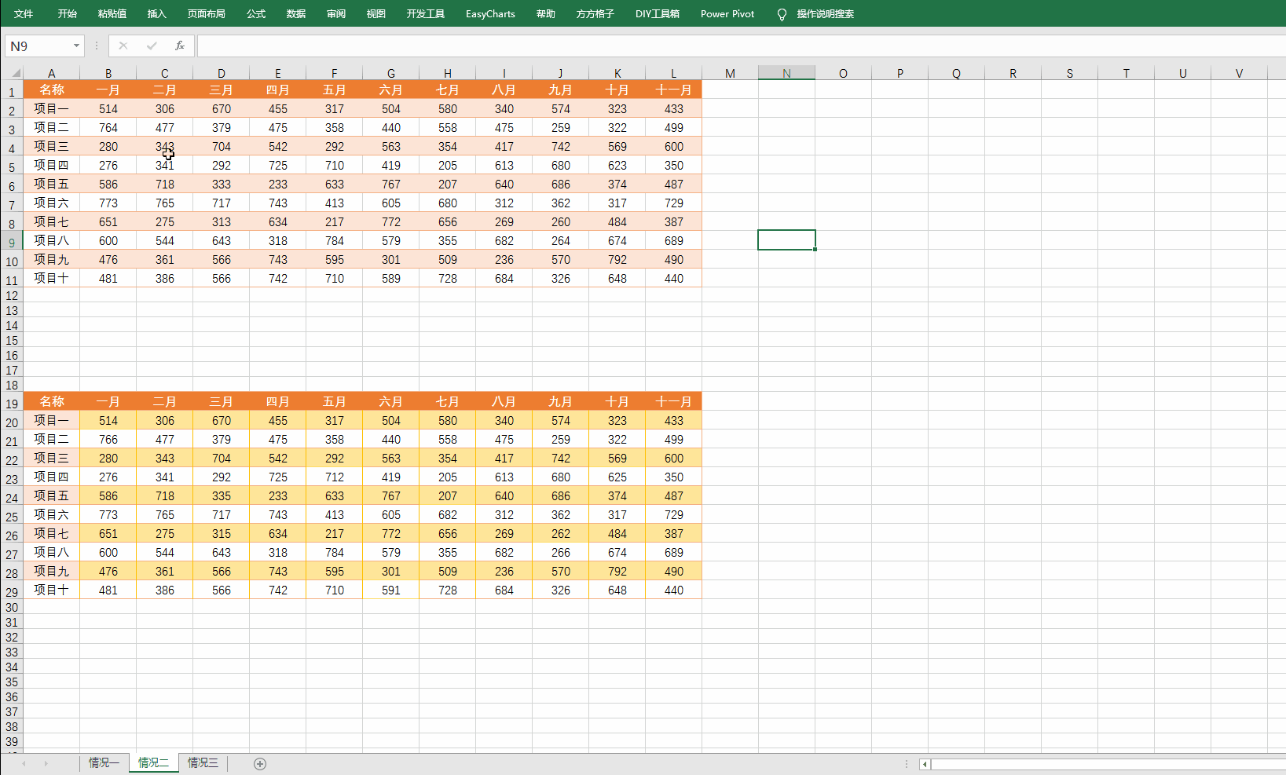Select cell 项目五 in row 6
The height and width of the screenshot is (775, 1286).
[52, 184]
